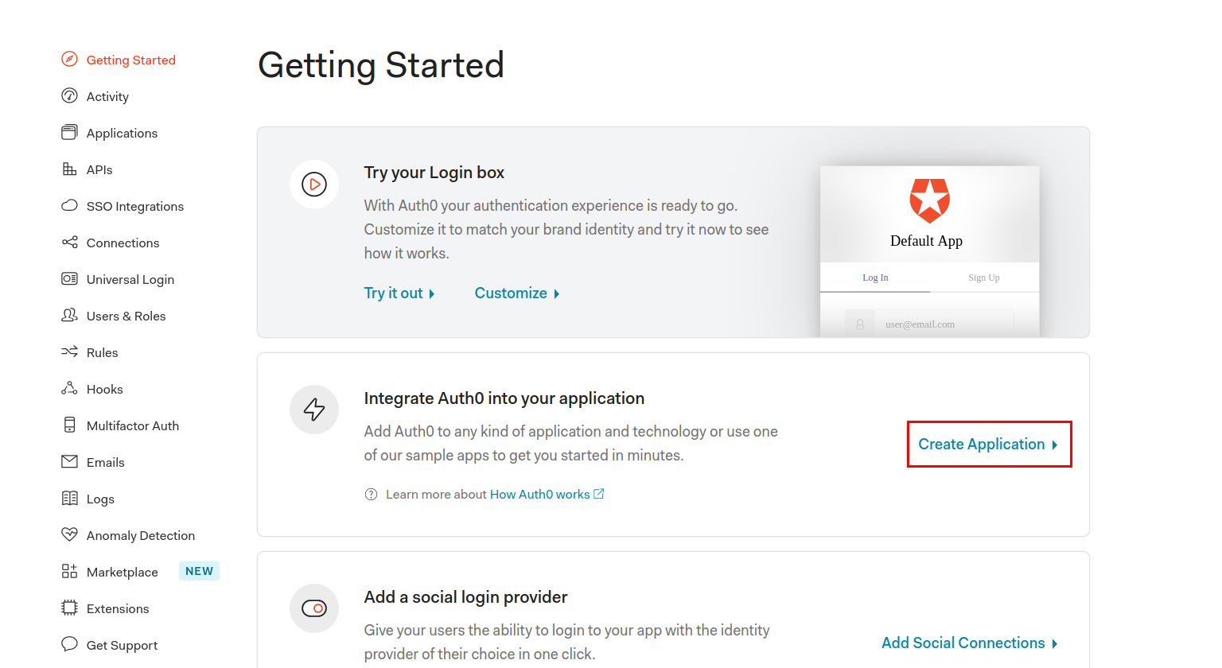Click the SSO Integrations cloud icon

[x=70, y=206]
